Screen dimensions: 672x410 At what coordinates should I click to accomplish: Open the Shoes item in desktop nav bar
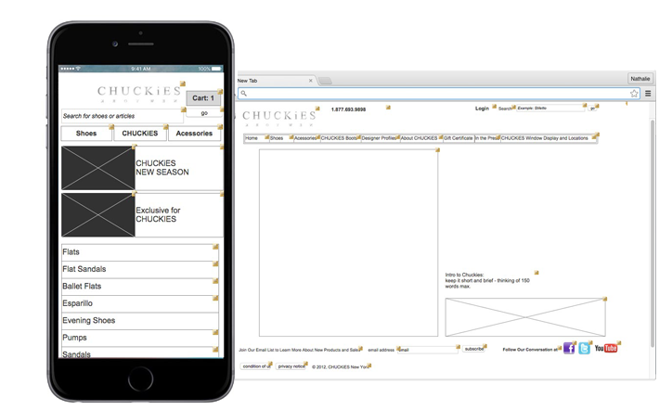(x=280, y=138)
